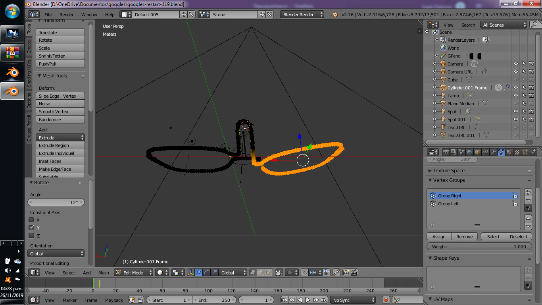The height and width of the screenshot is (305, 542).
Task: Show Cube via its eye icon
Action: tap(516, 79)
